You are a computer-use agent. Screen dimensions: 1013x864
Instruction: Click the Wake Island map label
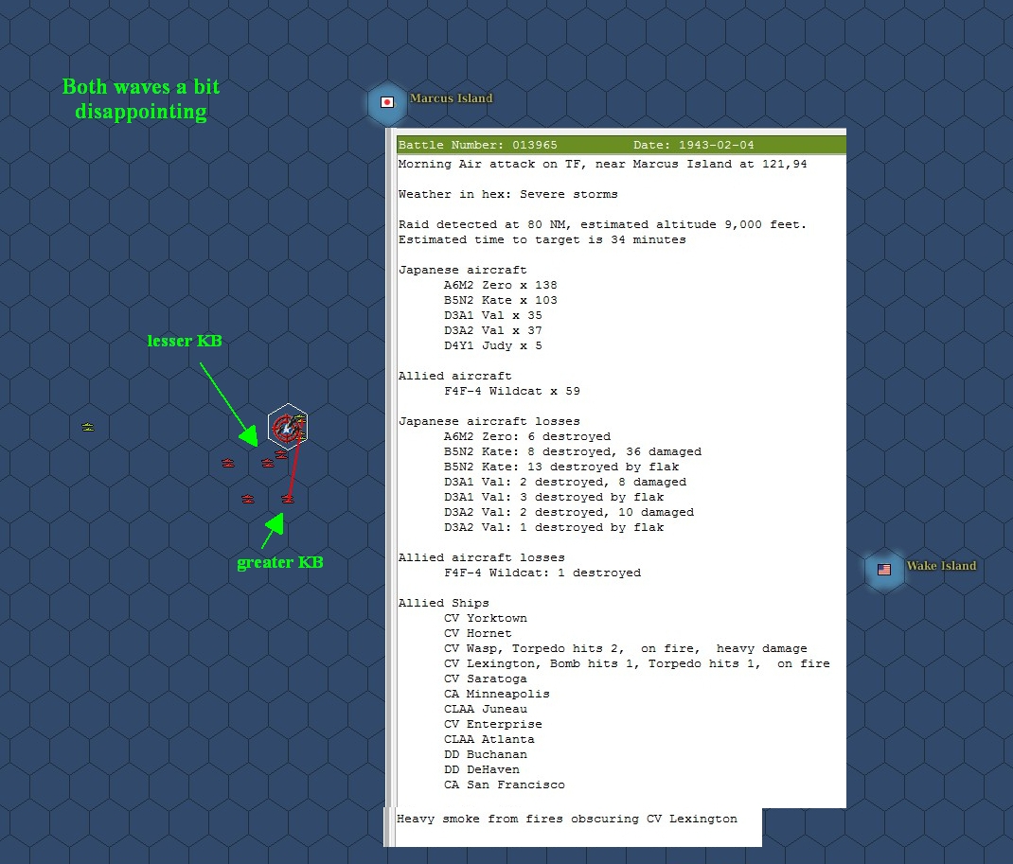(941, 566)
